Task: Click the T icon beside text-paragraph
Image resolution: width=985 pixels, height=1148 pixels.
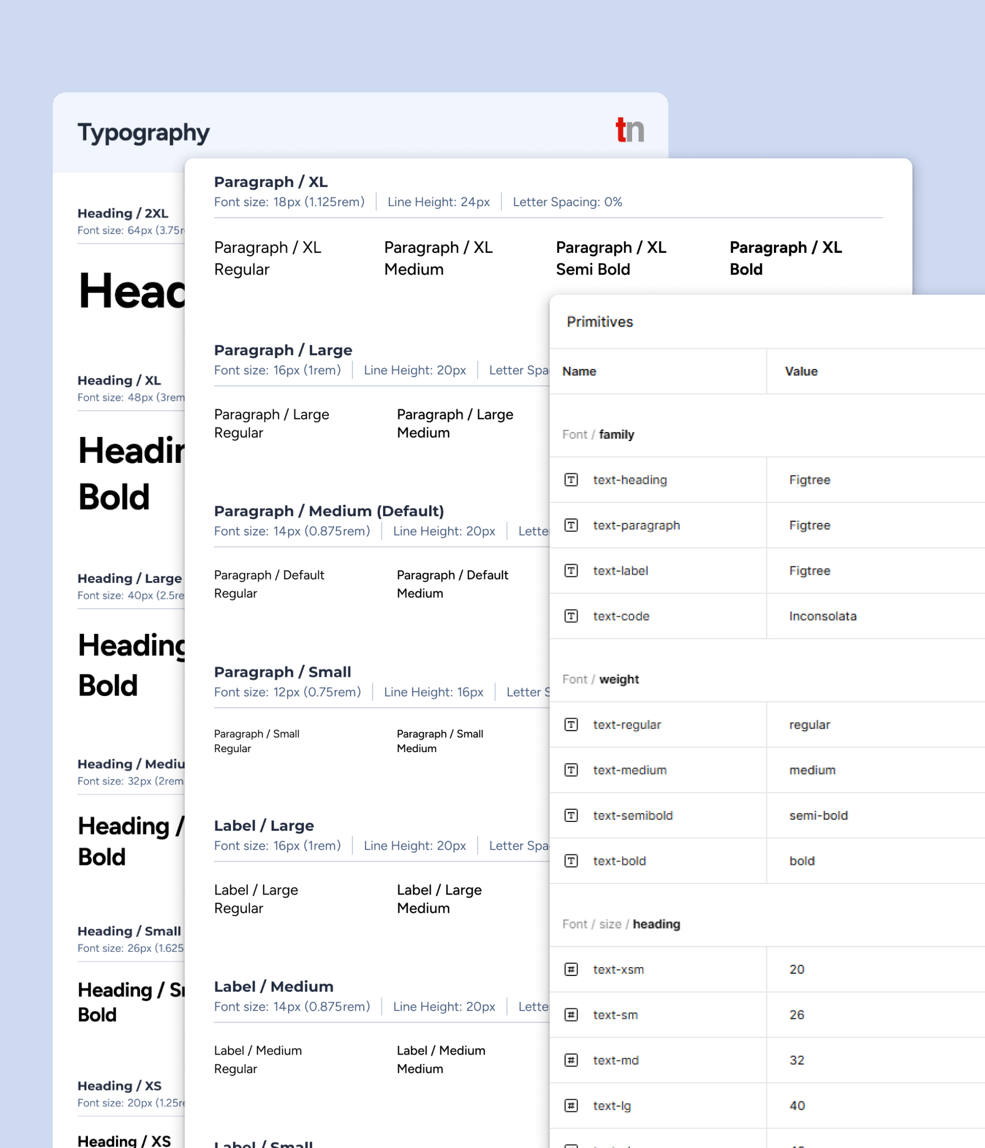Action: point(571,525)
